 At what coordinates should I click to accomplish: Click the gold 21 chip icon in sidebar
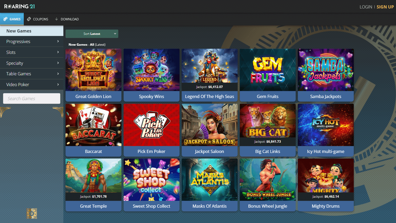pyautogui.click(x=32, y=213)
